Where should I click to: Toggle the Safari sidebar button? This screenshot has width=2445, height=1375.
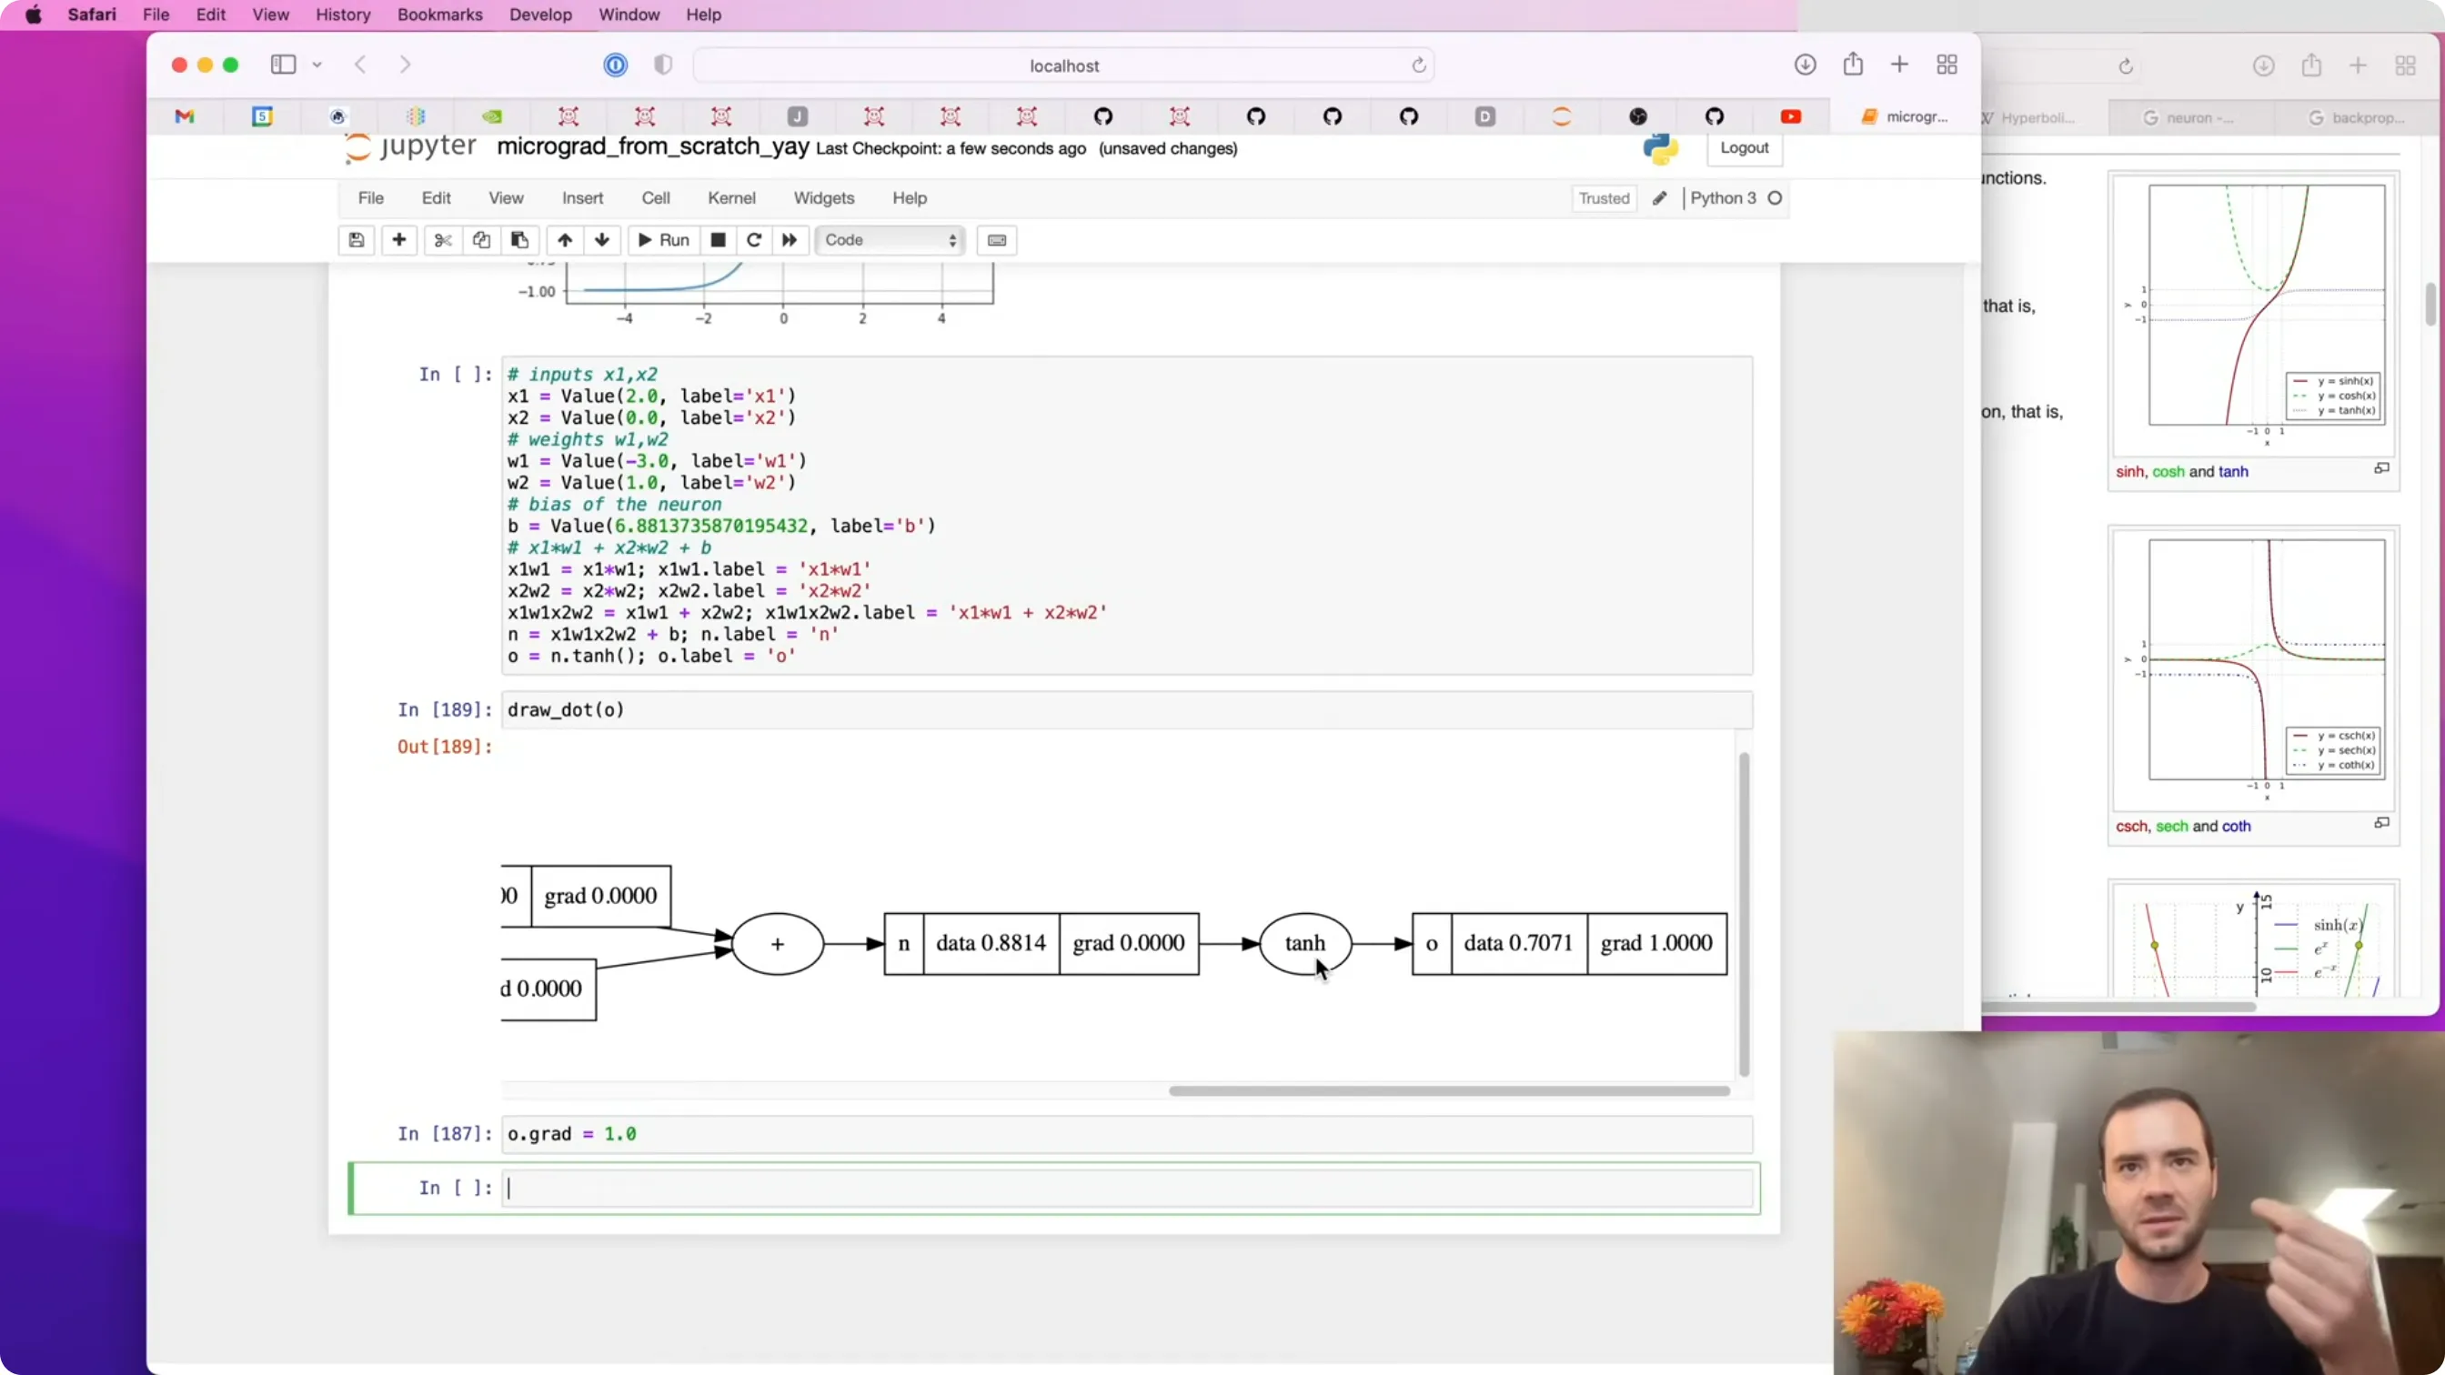283,65
